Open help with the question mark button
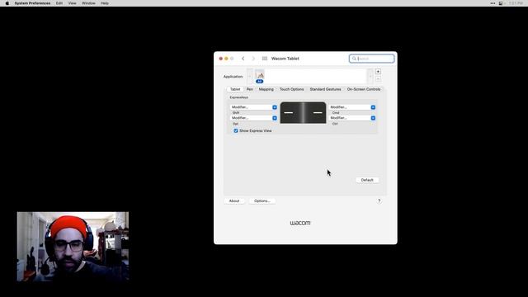The image size is (528, 297). 379,201
